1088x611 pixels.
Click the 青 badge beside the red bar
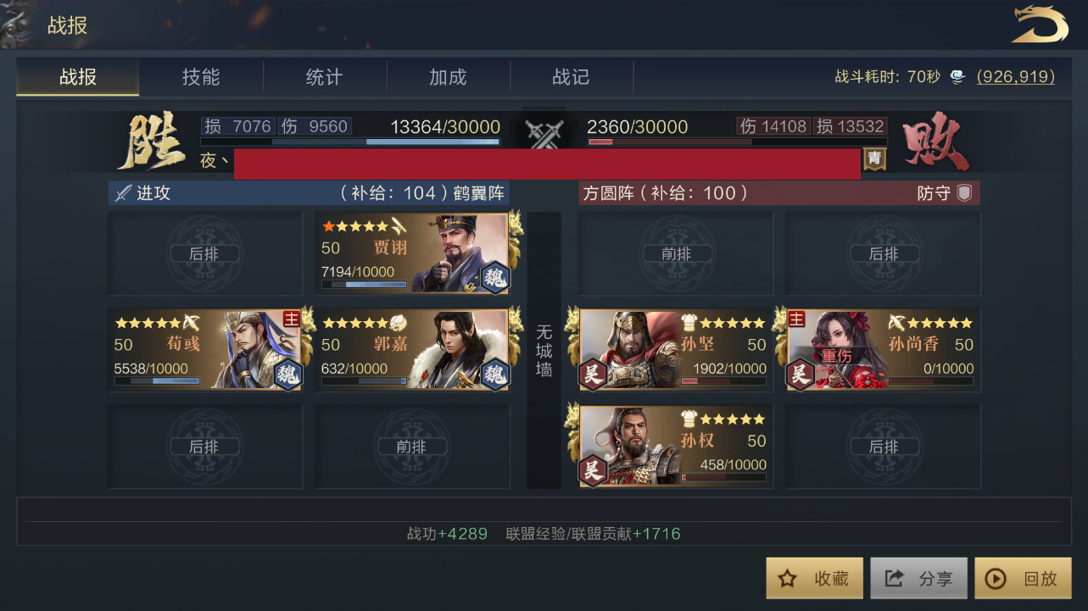[874, 158]
